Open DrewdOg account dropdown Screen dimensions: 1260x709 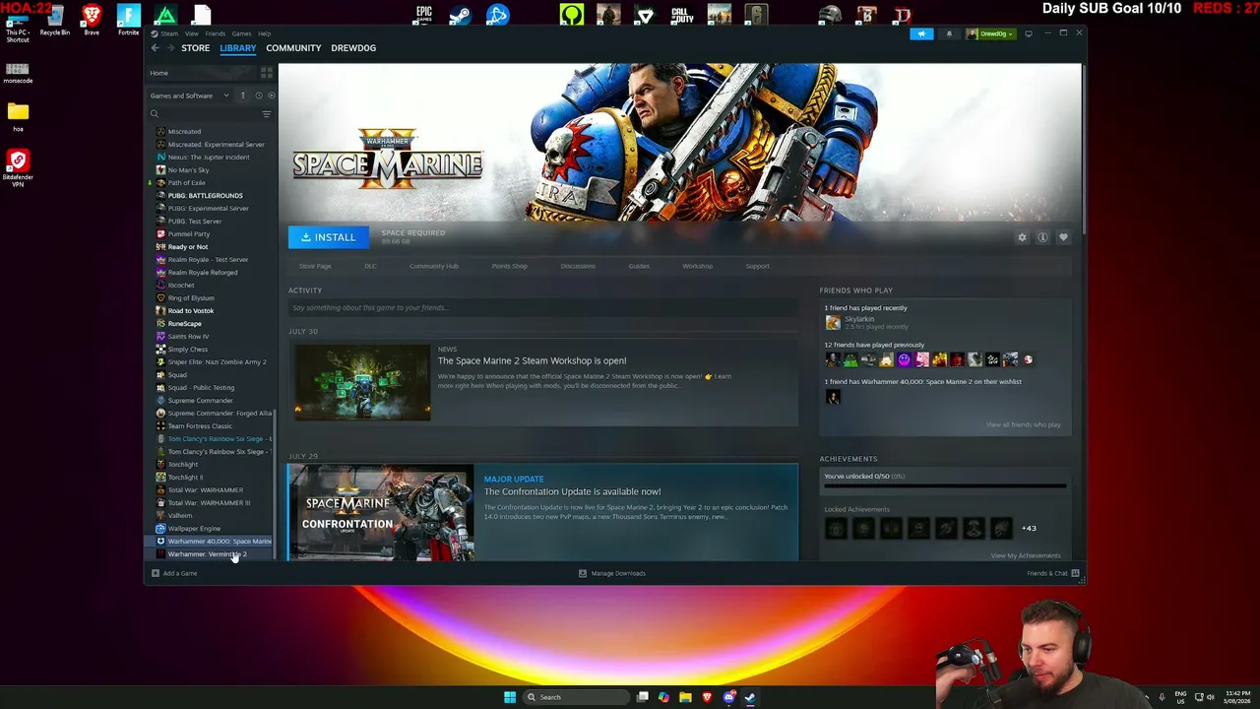pos(989,33)
